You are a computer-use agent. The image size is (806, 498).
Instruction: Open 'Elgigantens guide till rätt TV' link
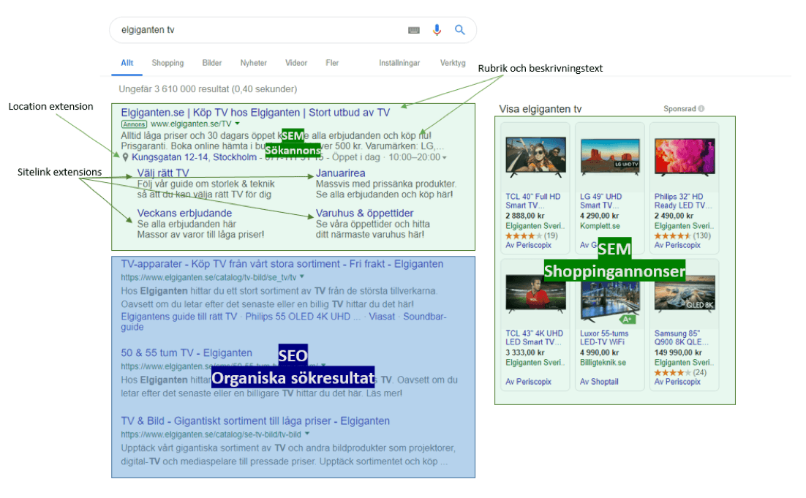179,317
